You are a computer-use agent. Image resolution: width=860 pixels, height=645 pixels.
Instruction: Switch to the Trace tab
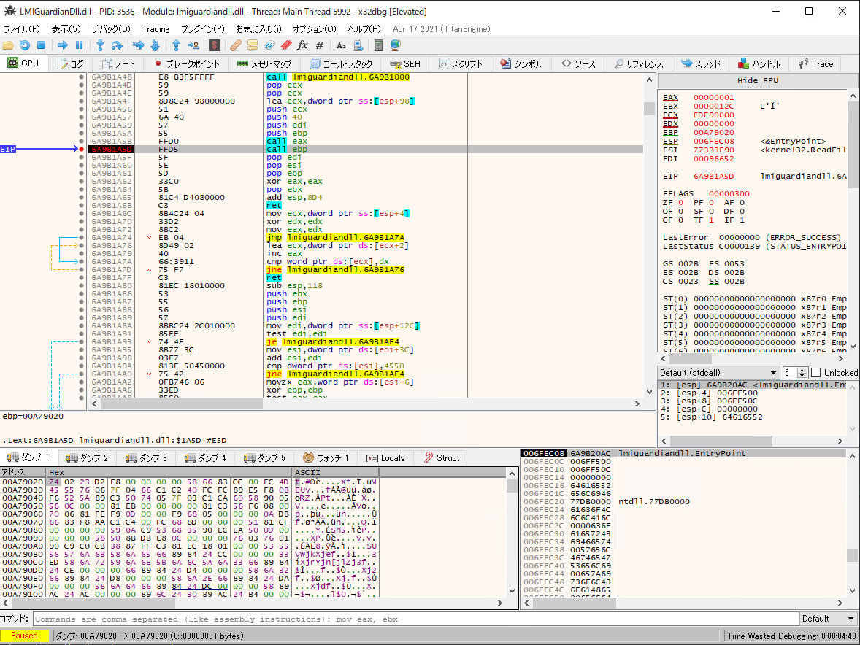tap(816, 64)
